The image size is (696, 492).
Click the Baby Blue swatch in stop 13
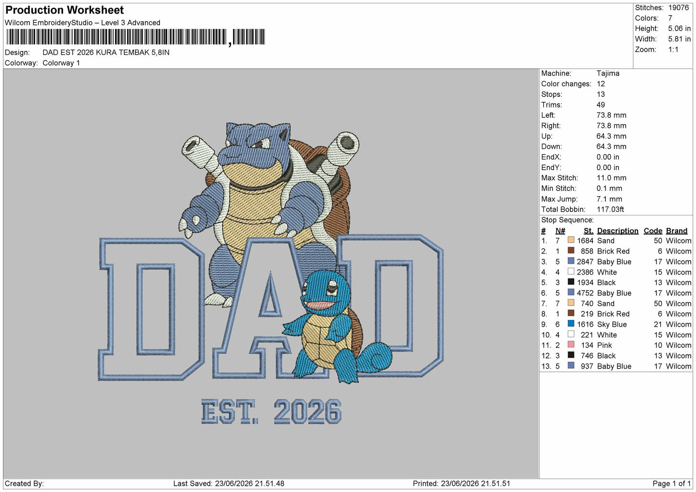click(x=571, y=366)
